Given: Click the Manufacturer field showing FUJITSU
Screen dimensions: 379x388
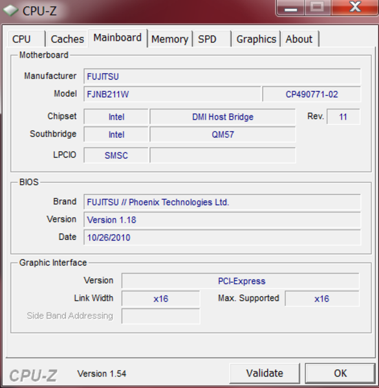Looking at the screenshot, I should click(x=222, y=76).
